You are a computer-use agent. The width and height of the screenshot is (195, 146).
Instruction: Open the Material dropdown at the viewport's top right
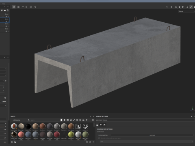pyautogui.click(x=186, y=11)
